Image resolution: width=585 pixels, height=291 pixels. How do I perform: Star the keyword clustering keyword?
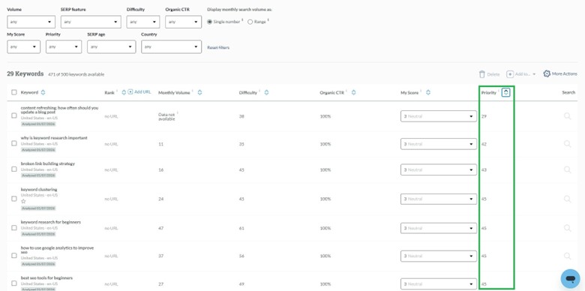tap(23, 202)
